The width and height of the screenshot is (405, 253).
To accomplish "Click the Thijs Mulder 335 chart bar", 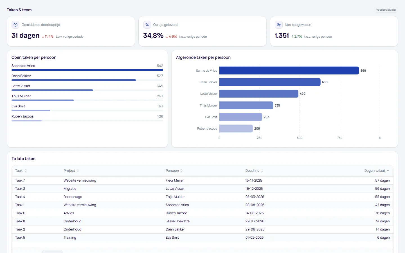I will 246,105.
